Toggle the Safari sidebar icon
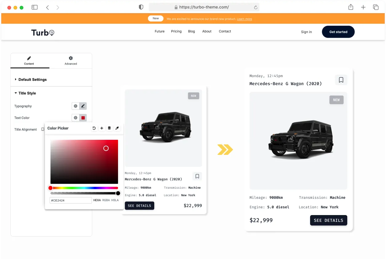This screenshot has height=259, width=386. 34,7
